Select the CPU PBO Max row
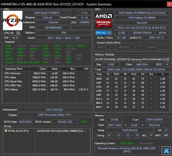The image size is (172, 156). (x=47, y=86)
